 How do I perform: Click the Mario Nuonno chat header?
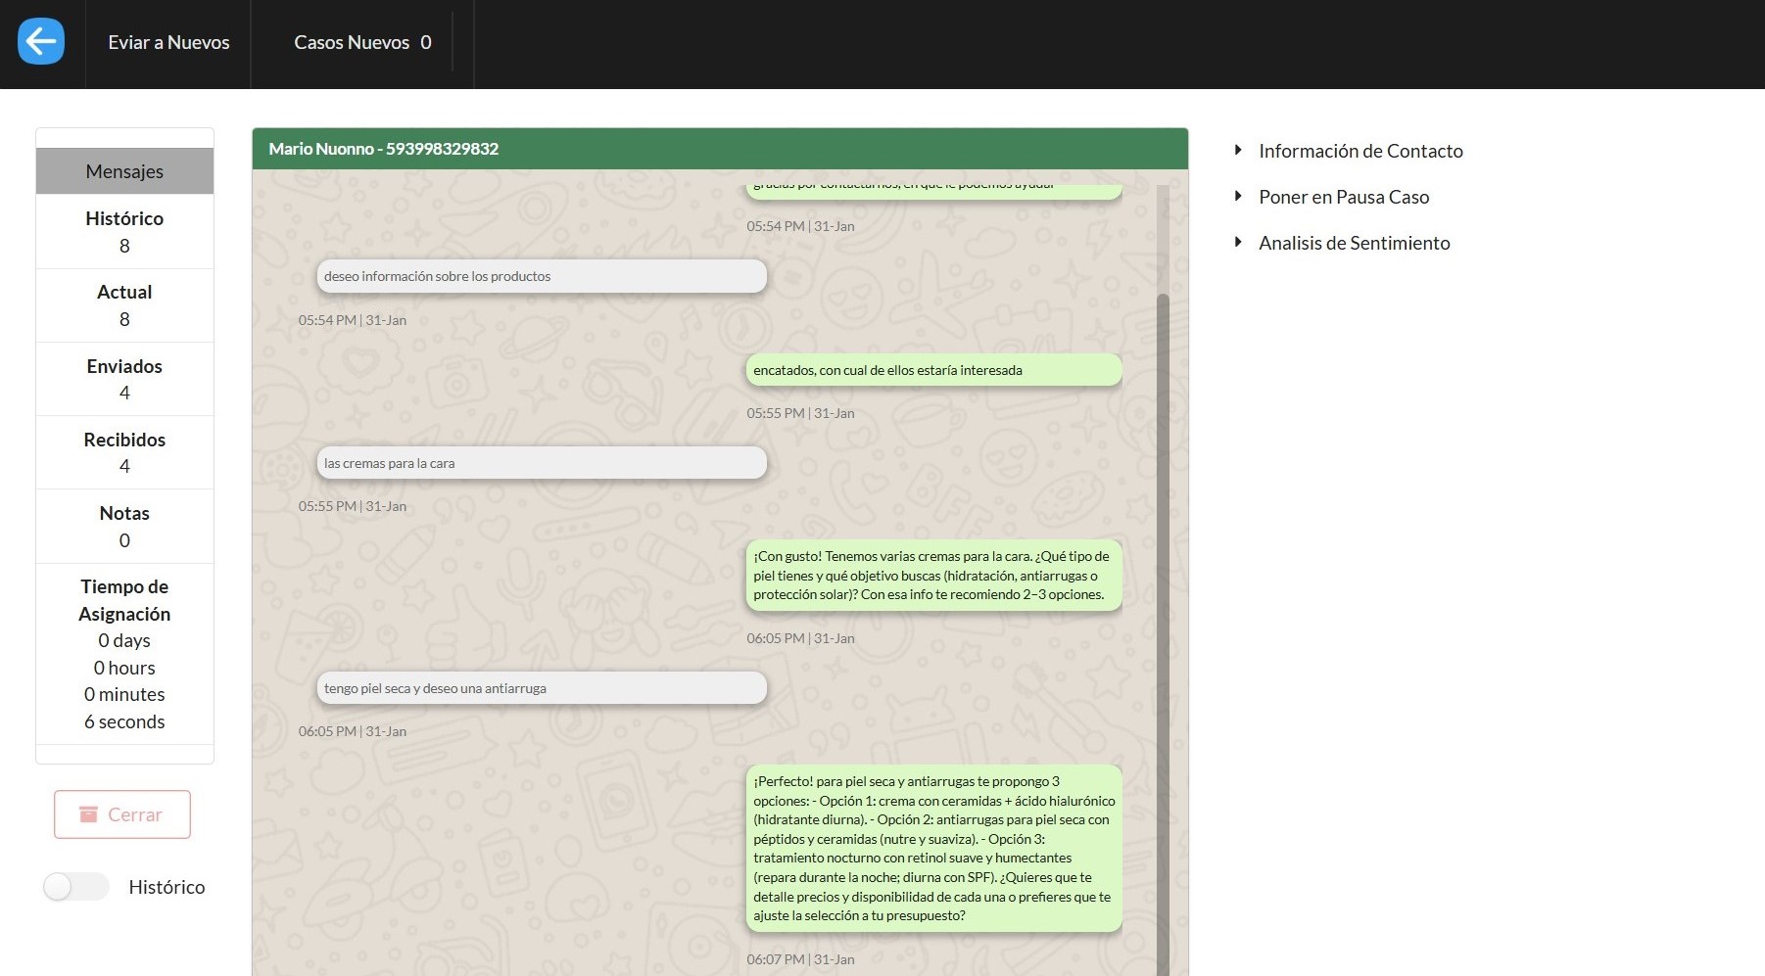tap(719, 149)
